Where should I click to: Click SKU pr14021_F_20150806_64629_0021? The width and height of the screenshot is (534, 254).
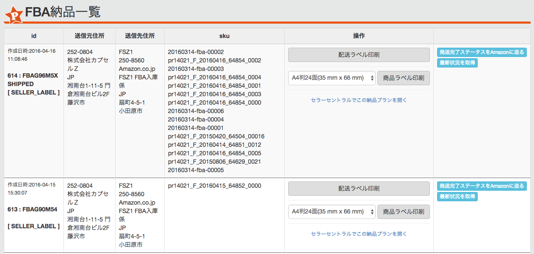click(x=215, y=162)
